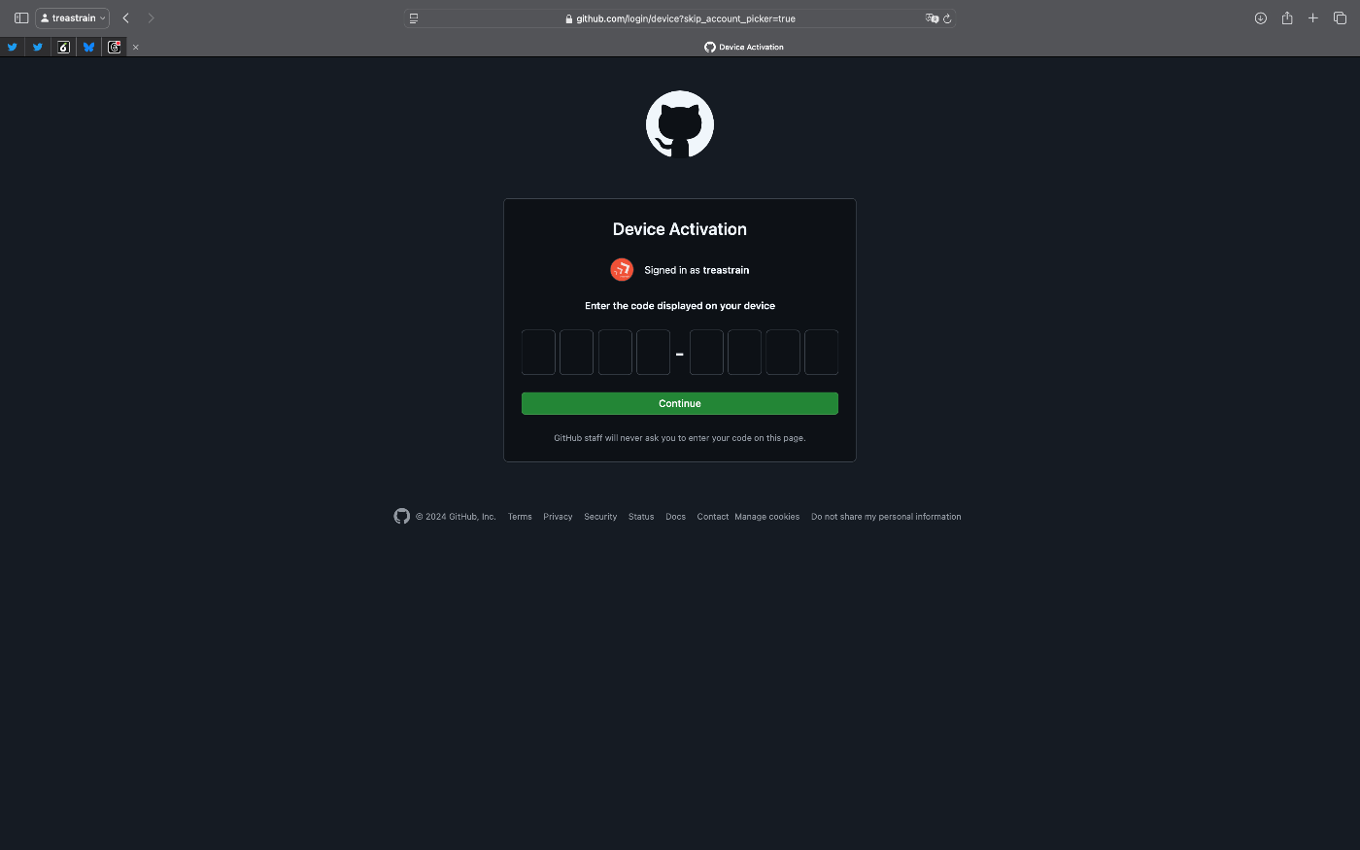The height and width of the screenshot is (850, 1360).
Task: Go back to previous page
Action: click(125, 18)
